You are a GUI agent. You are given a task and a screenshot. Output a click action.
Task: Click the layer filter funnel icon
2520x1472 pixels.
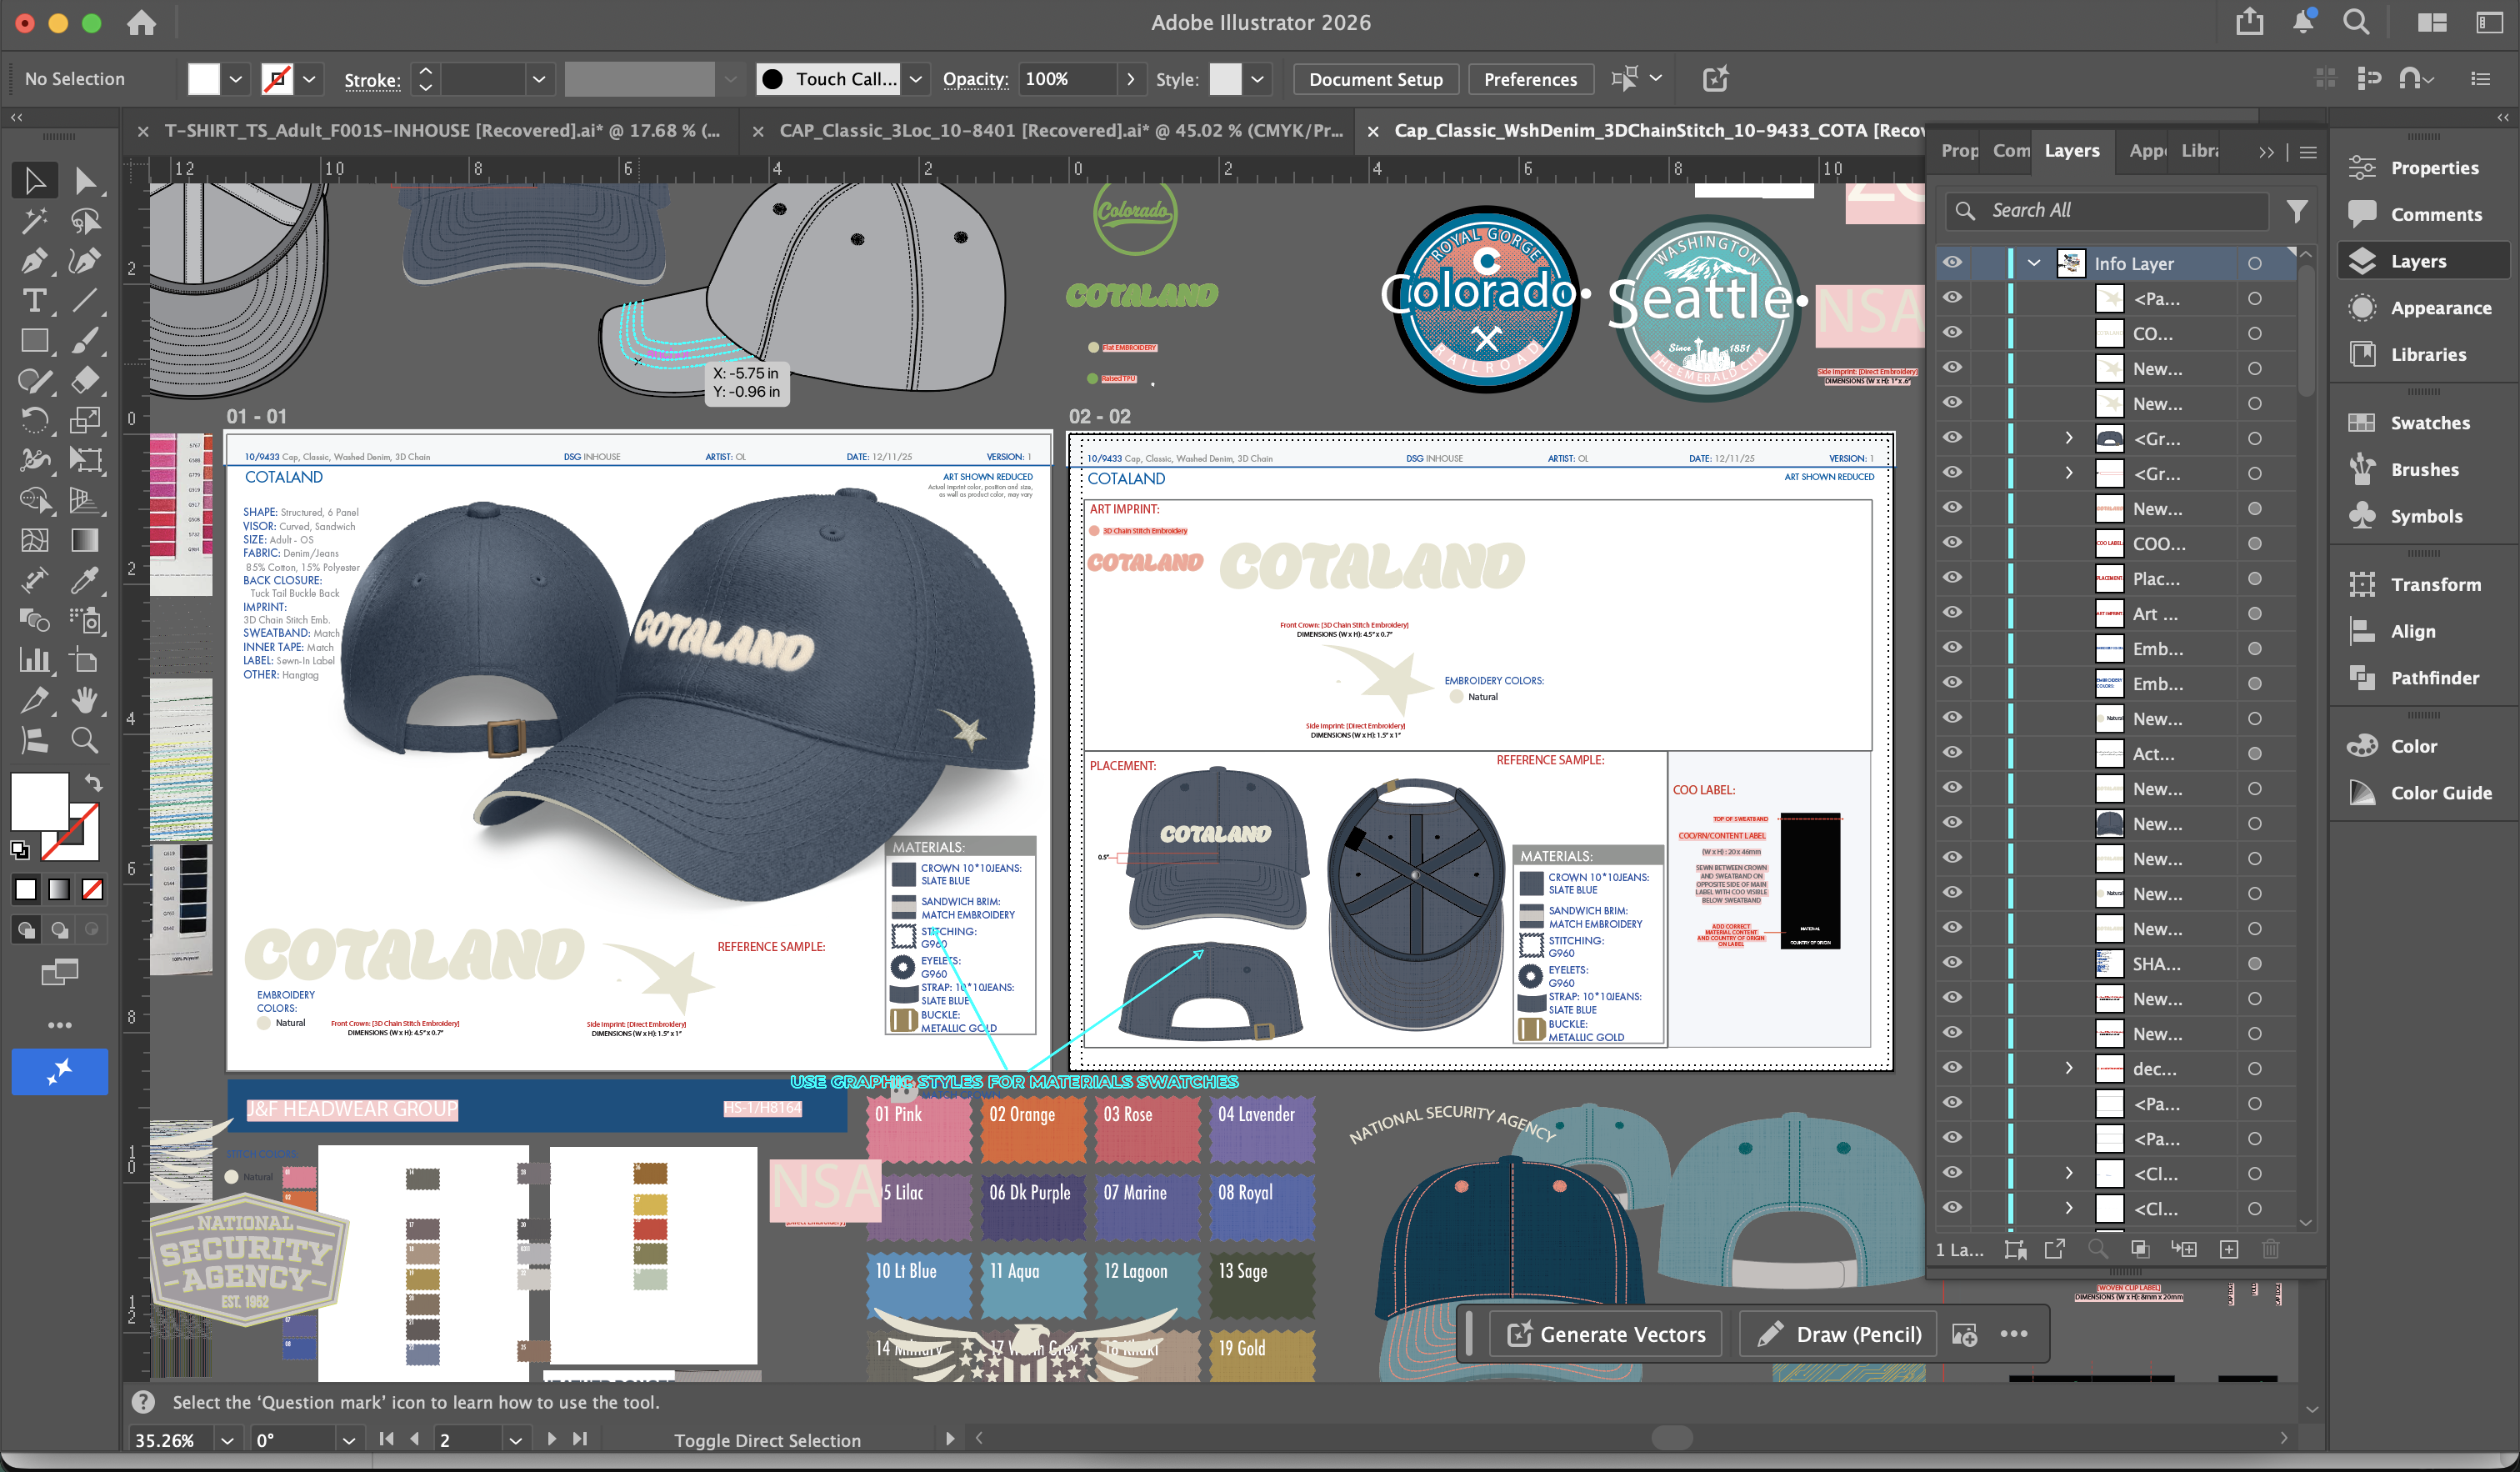2297,210
